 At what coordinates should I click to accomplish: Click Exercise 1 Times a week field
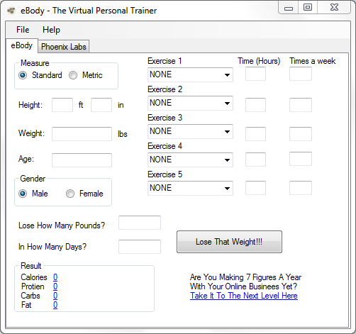(x=301, y=74)
